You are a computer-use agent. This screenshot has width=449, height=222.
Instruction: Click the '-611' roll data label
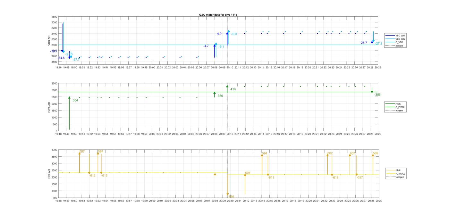pos(271,177)
